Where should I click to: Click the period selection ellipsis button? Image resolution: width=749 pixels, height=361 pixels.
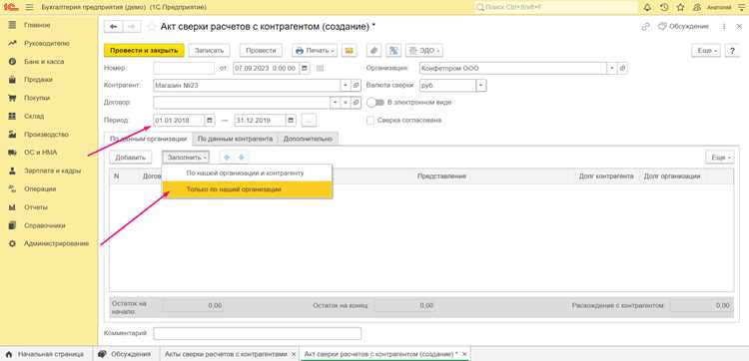tap(309, 121)
